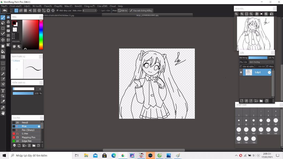Toggle Khử răng cưa anti-aliasing checkbox
This screenshot has width=283, height=159.
coord(57,11)
